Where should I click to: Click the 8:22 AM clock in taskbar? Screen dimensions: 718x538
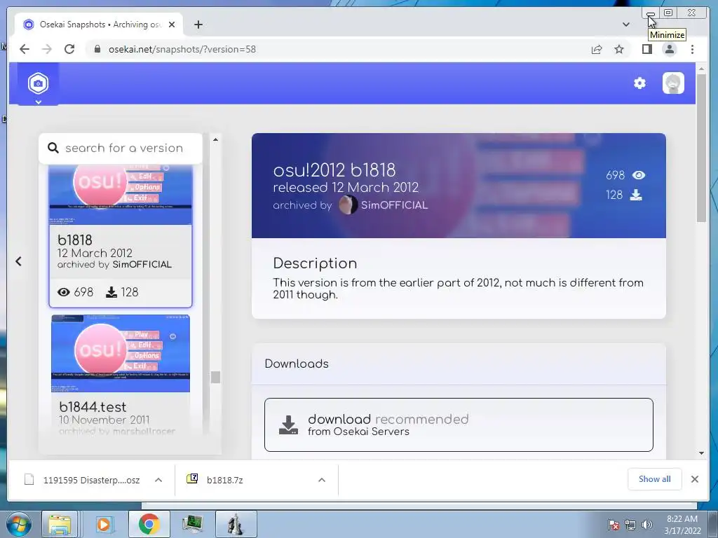pyautogui.click(x=682, y=525)
